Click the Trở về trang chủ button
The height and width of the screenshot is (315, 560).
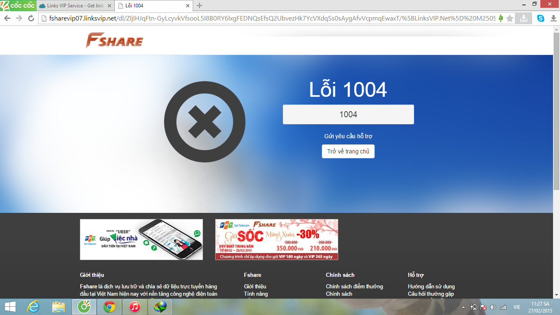[348, 151]
